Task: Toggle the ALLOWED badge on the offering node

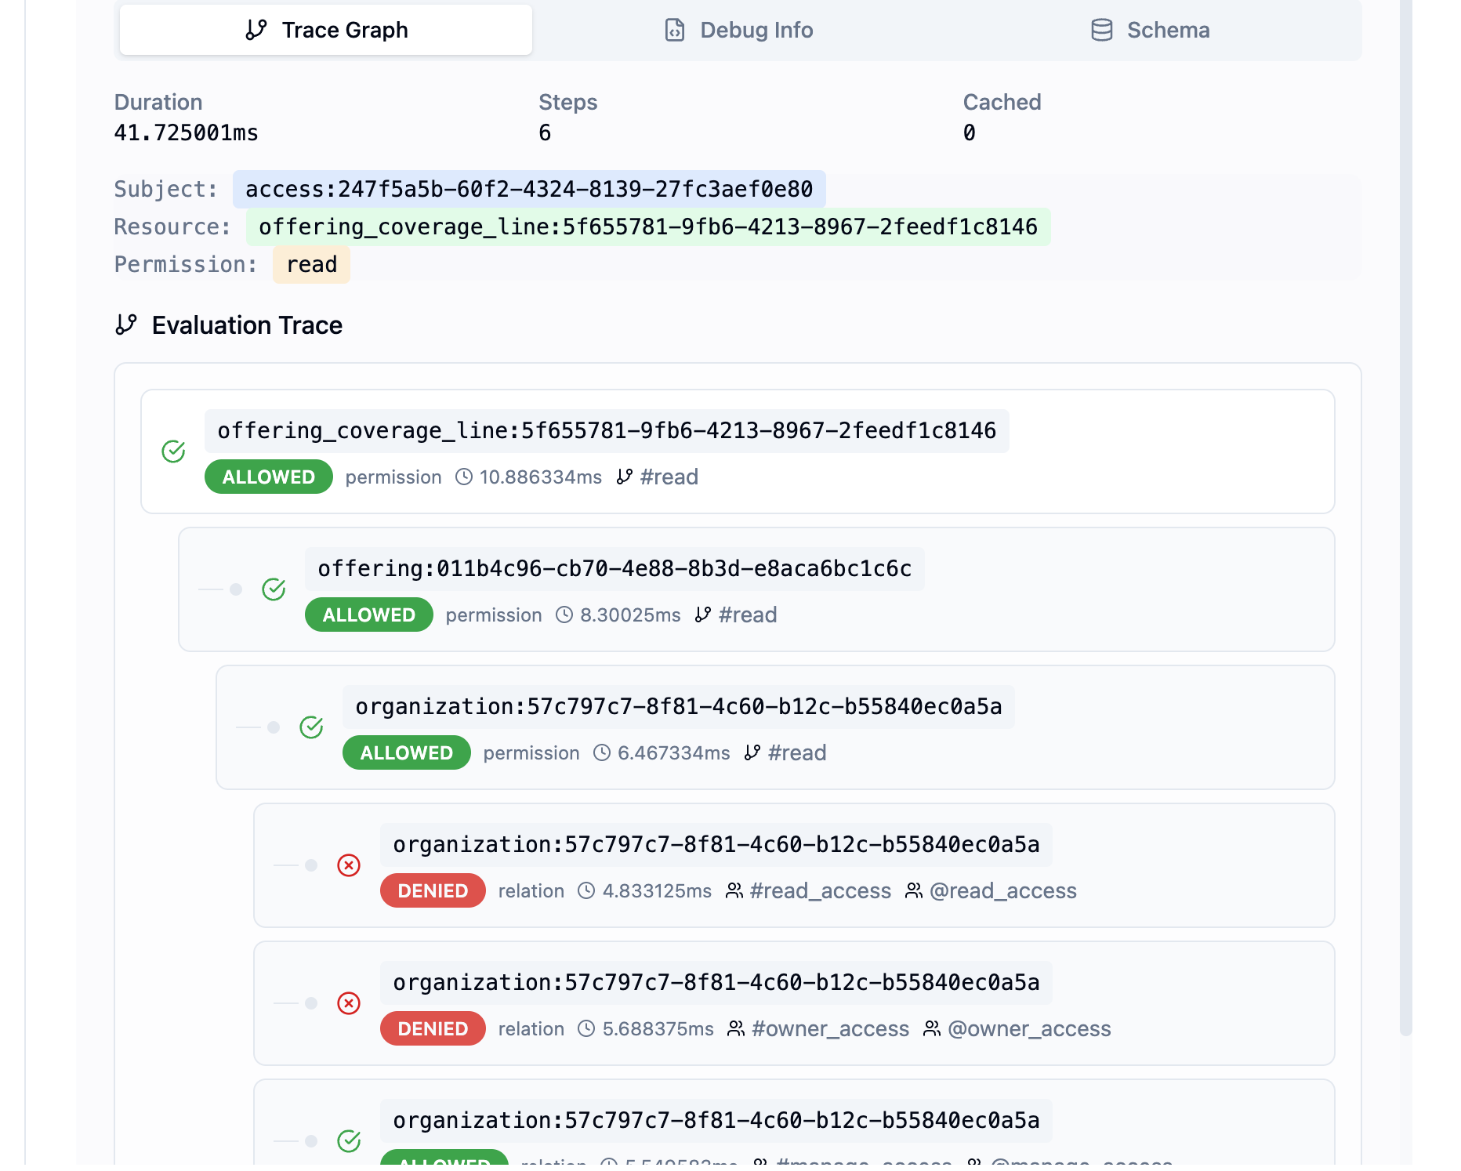Action: click(368, 615)
